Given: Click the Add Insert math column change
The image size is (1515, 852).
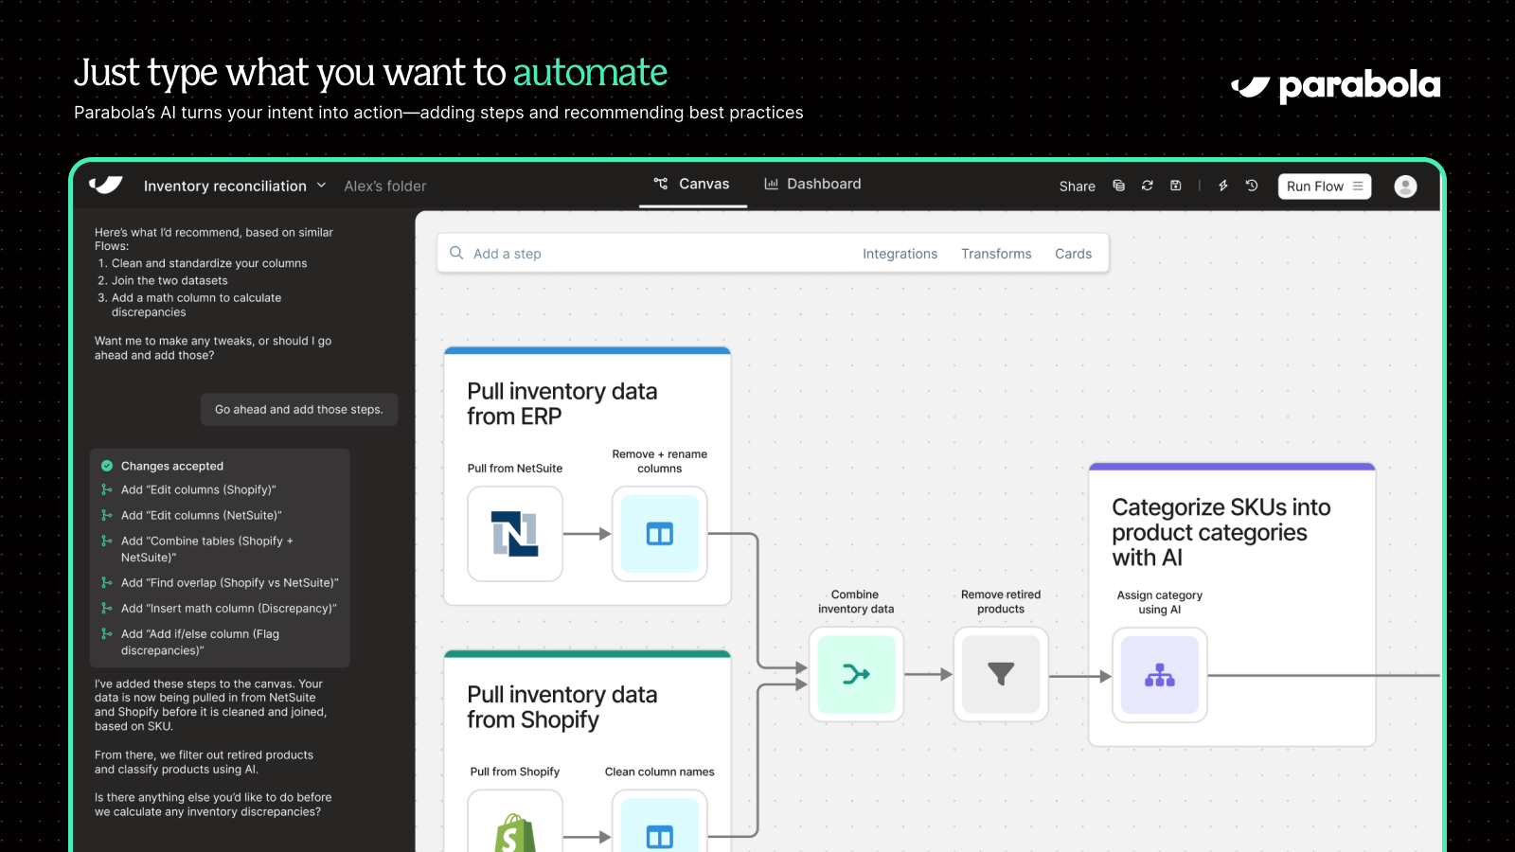Looking at the screenshot, I should (x=229, y=609).
